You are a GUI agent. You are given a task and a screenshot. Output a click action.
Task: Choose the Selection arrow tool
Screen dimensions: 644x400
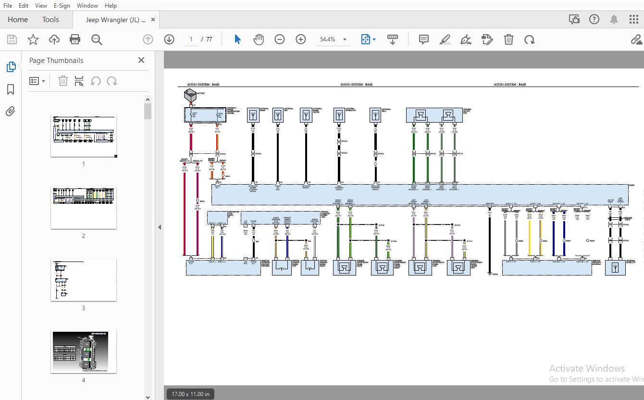237,39
